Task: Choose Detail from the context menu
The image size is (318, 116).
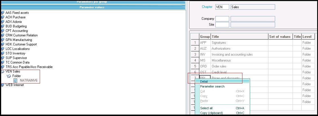Action: 204,82
